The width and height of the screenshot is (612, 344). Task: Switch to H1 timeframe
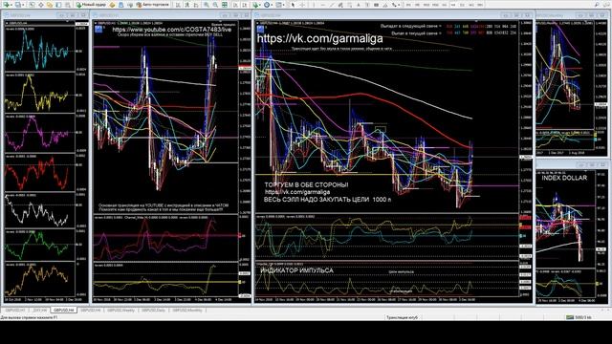coord(444,5)
